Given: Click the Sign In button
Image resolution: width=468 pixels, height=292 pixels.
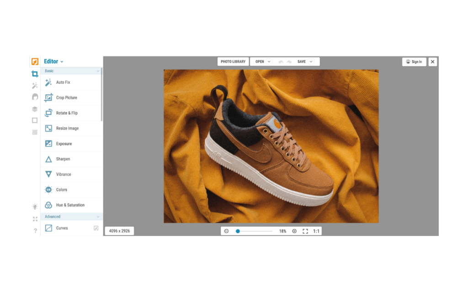Looking at the screenshot, I should pyautogui.click(x=414, y=62).
